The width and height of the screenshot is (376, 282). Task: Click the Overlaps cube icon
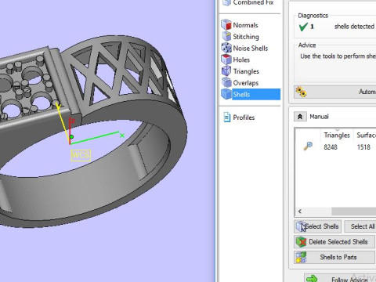tap(226, 82)
